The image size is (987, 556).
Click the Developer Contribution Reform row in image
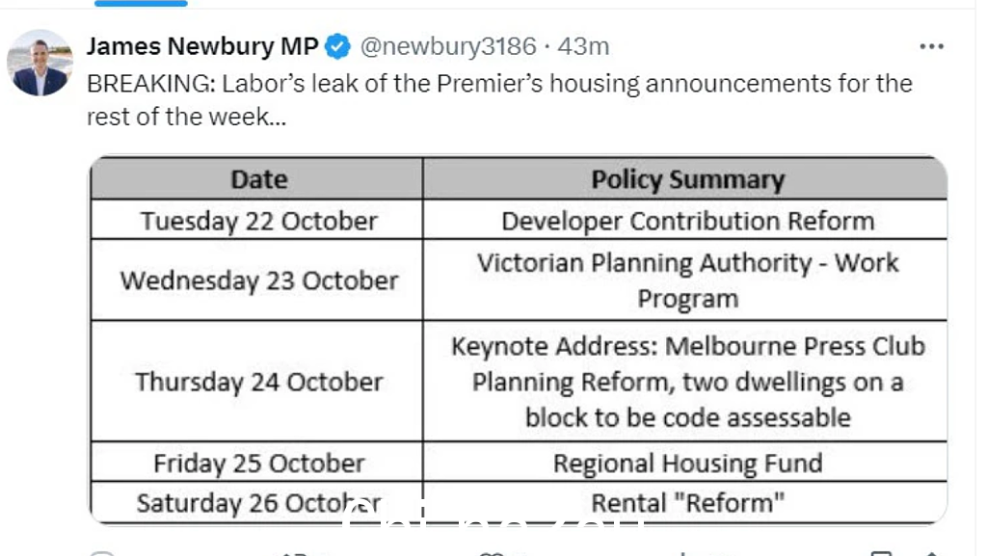[687, 221]
